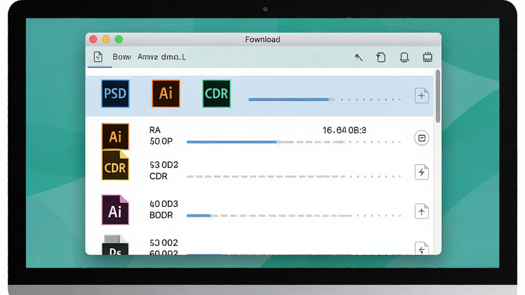
Task: Click the dashed progress bar beside CDR label
Action: (x=294, y=176)
